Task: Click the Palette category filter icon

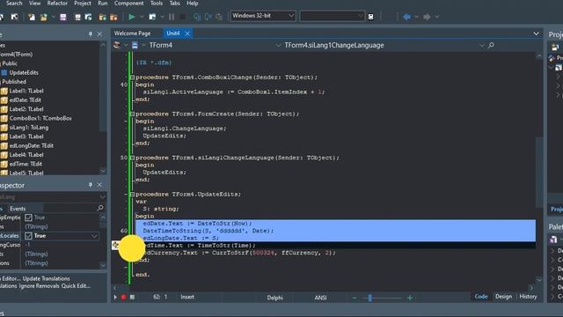Action: [553, 240]
